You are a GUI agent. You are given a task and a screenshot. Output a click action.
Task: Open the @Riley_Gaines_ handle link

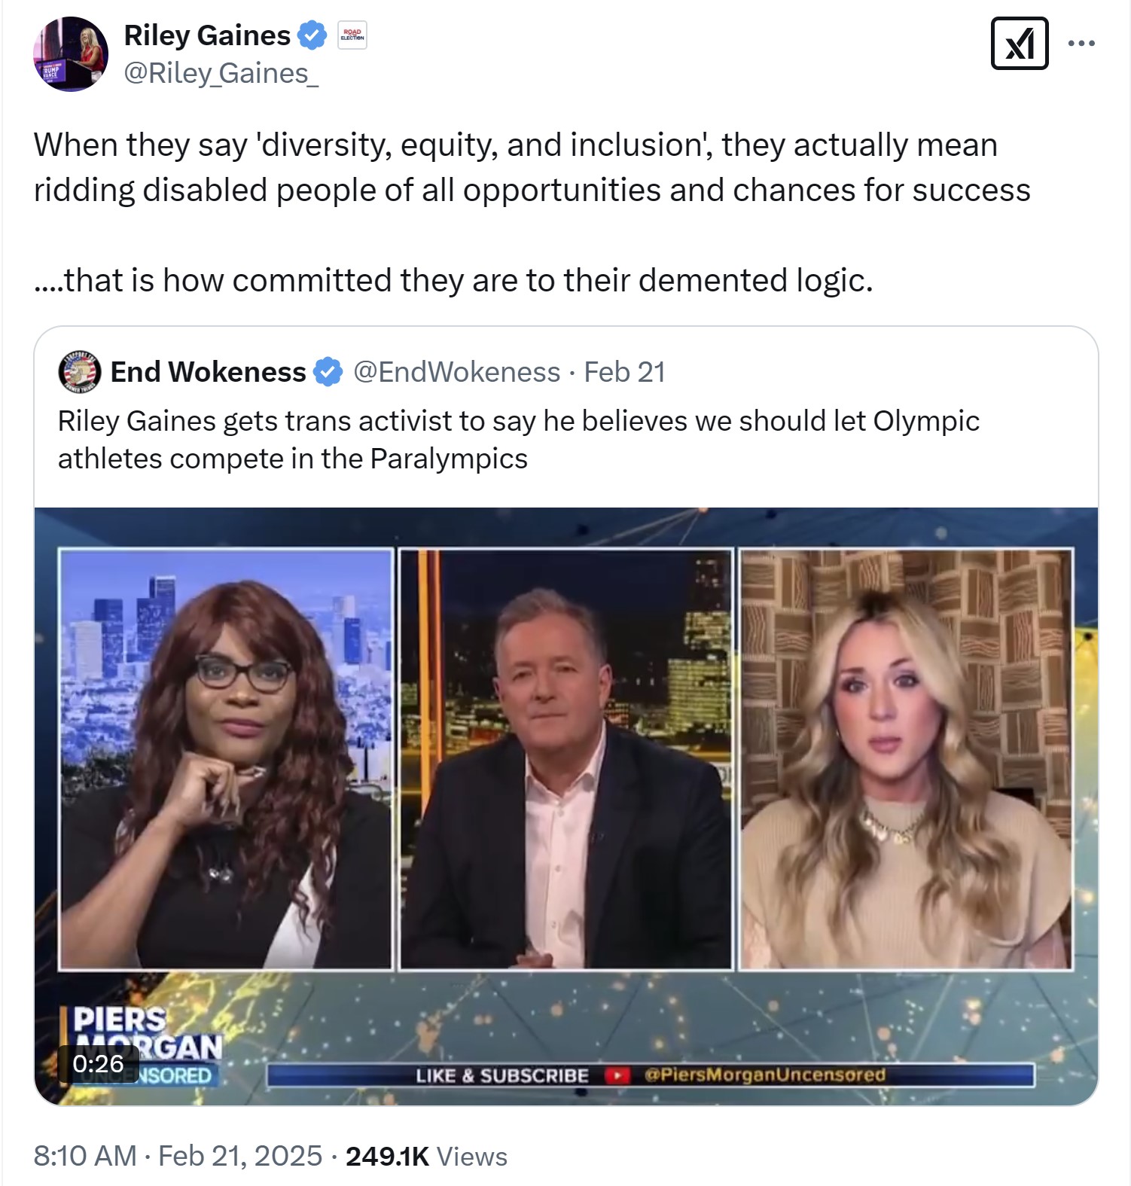tap(221, 73)
